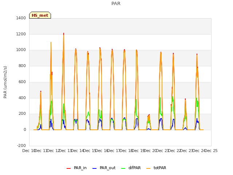Click the 200 y-axis tick label
This screenshot has width=233, height=175.
click(x=22, y=114)
